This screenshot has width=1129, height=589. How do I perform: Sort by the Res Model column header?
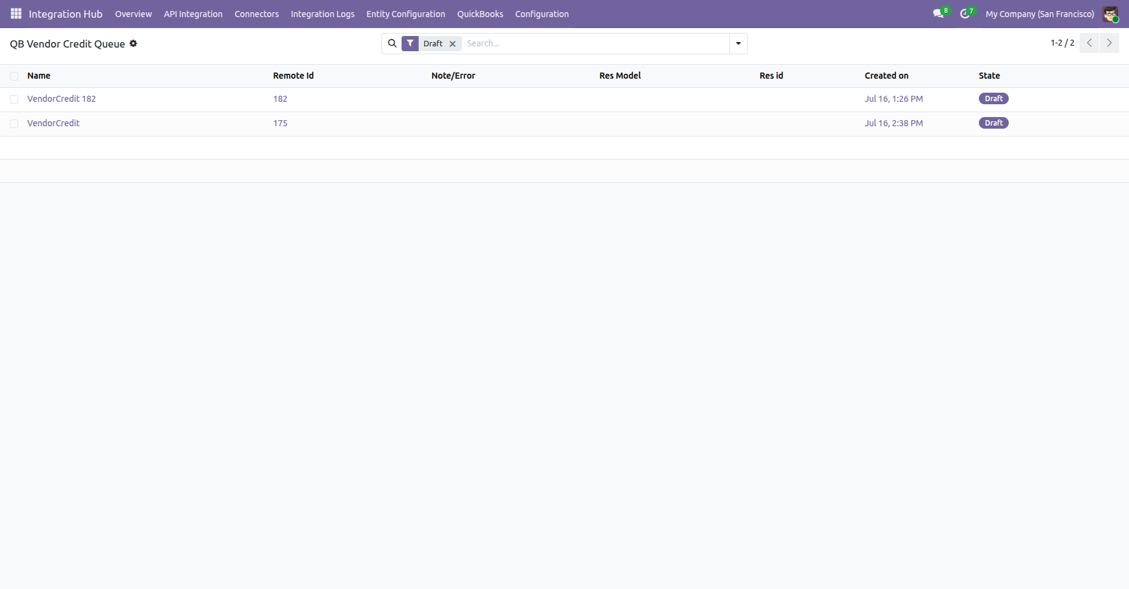620,76
